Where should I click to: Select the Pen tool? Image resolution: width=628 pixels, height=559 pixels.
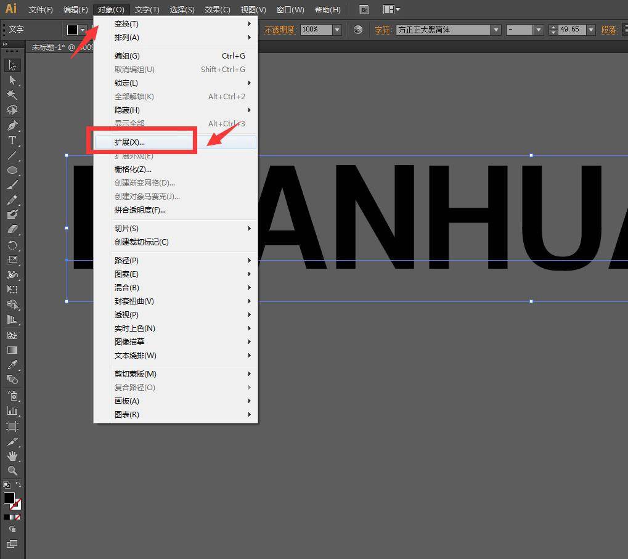click(12, 125)
